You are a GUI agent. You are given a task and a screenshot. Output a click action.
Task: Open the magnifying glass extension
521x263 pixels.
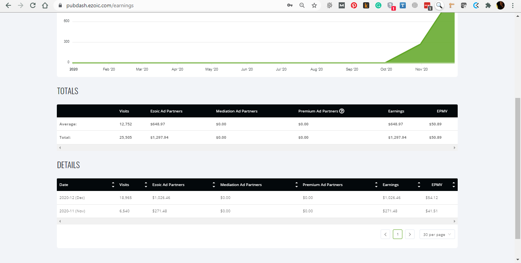[439, 6]
